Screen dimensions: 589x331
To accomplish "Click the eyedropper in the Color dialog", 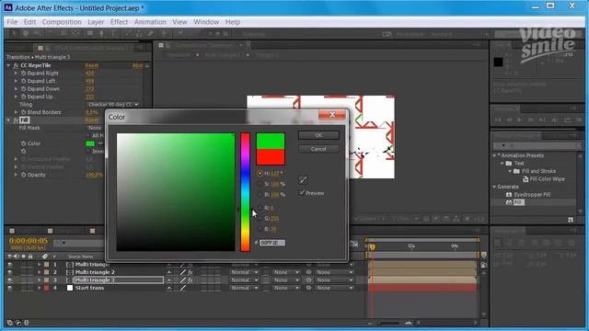I will [303, 180].
